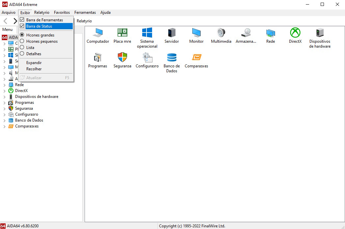Click the back navigation arrow
The width and height of the screenshot is (345, 229).
pos(6,21)
